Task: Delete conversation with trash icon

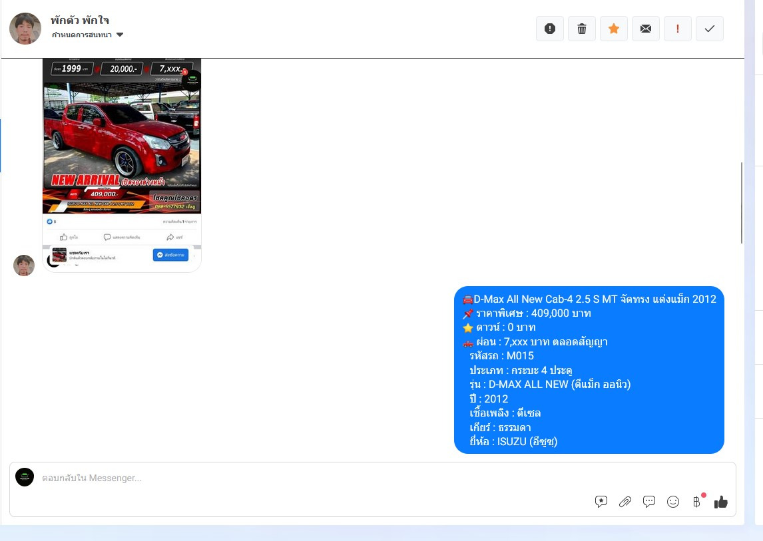Action: coord(581,29)
